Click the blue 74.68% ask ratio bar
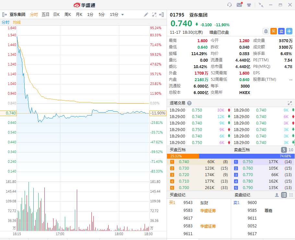The height and width of the screenshot is (240, 295). pyautogui.click(x=247, y=156)
